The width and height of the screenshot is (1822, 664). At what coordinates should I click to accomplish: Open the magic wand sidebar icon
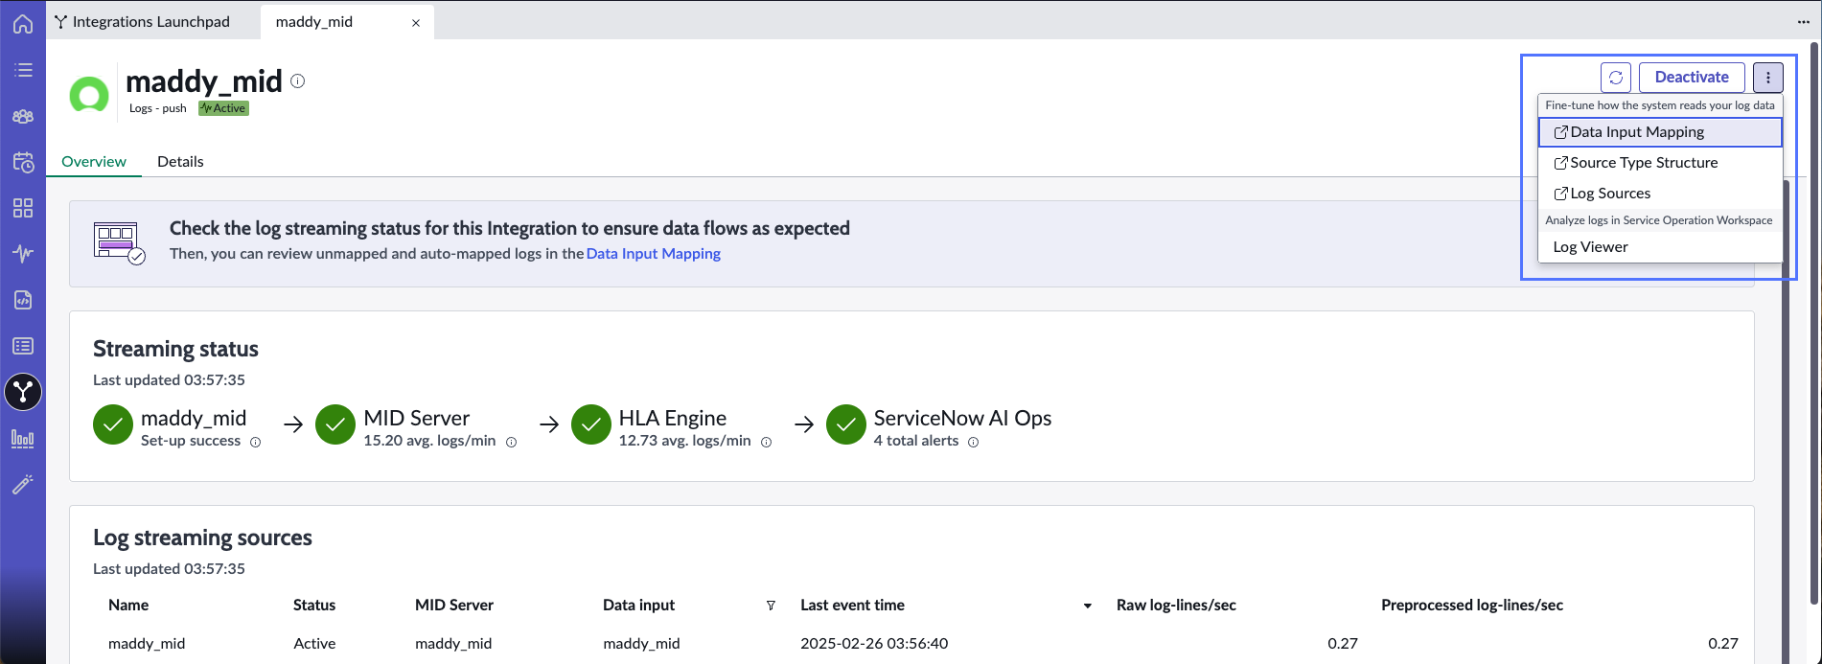coord(23,484)
